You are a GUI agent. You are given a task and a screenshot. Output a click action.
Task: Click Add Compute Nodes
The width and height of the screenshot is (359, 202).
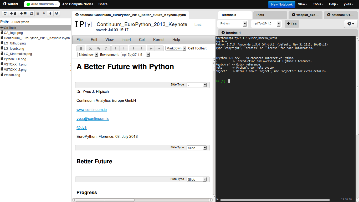click(x=78, y=4)
